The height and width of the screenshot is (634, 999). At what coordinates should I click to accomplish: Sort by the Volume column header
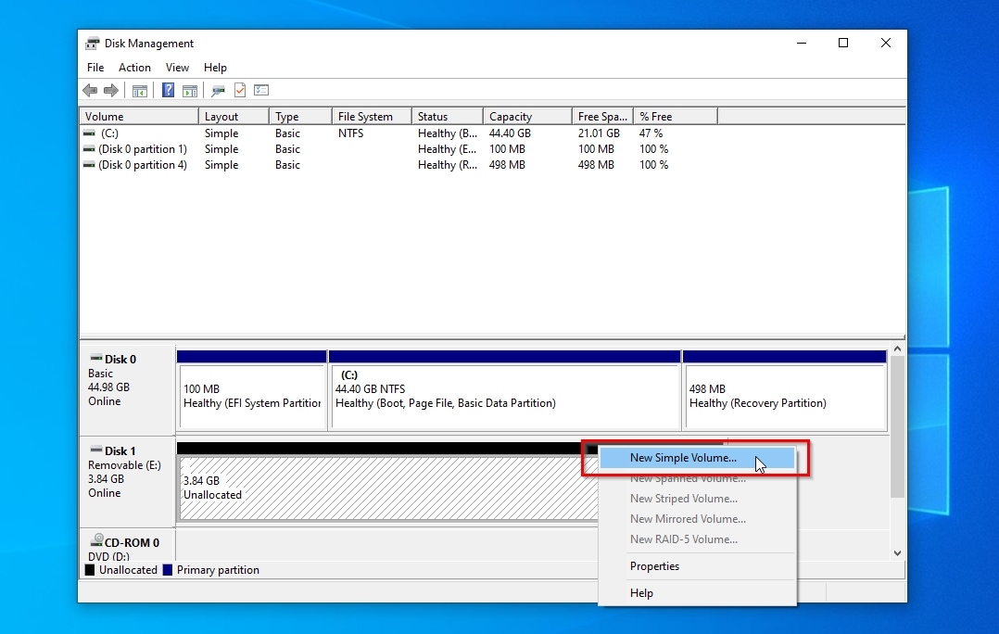[x=139, y=117]
